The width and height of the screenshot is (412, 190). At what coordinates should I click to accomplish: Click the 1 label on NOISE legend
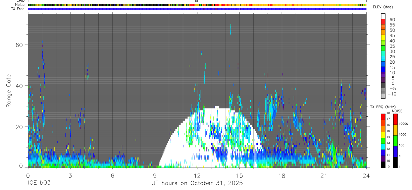click(x=400, y=167)
